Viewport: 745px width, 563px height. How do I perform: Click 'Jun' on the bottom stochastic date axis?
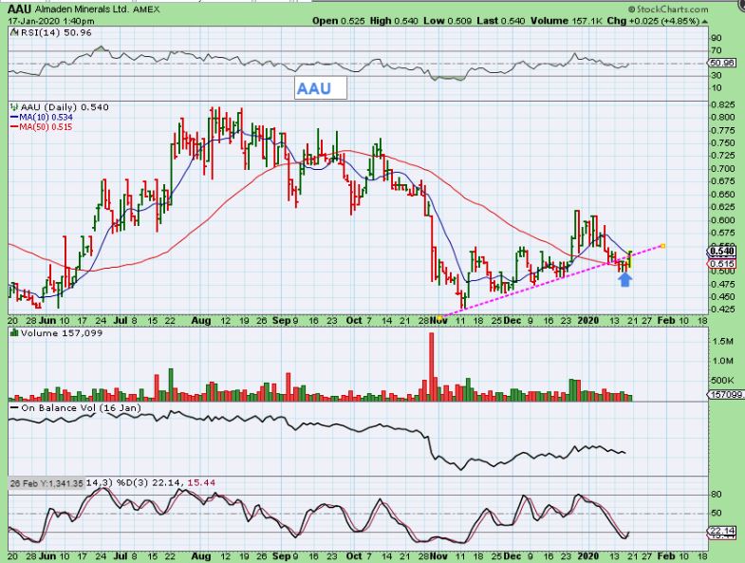click(47, 555)
